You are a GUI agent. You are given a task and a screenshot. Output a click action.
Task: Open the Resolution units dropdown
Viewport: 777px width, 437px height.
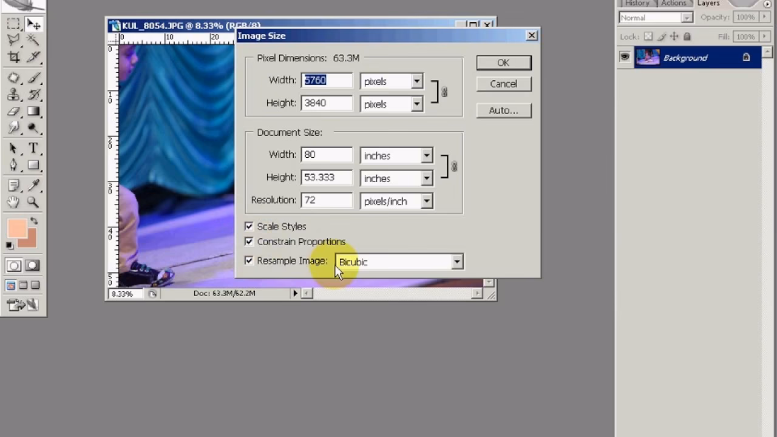click(426, 201)
